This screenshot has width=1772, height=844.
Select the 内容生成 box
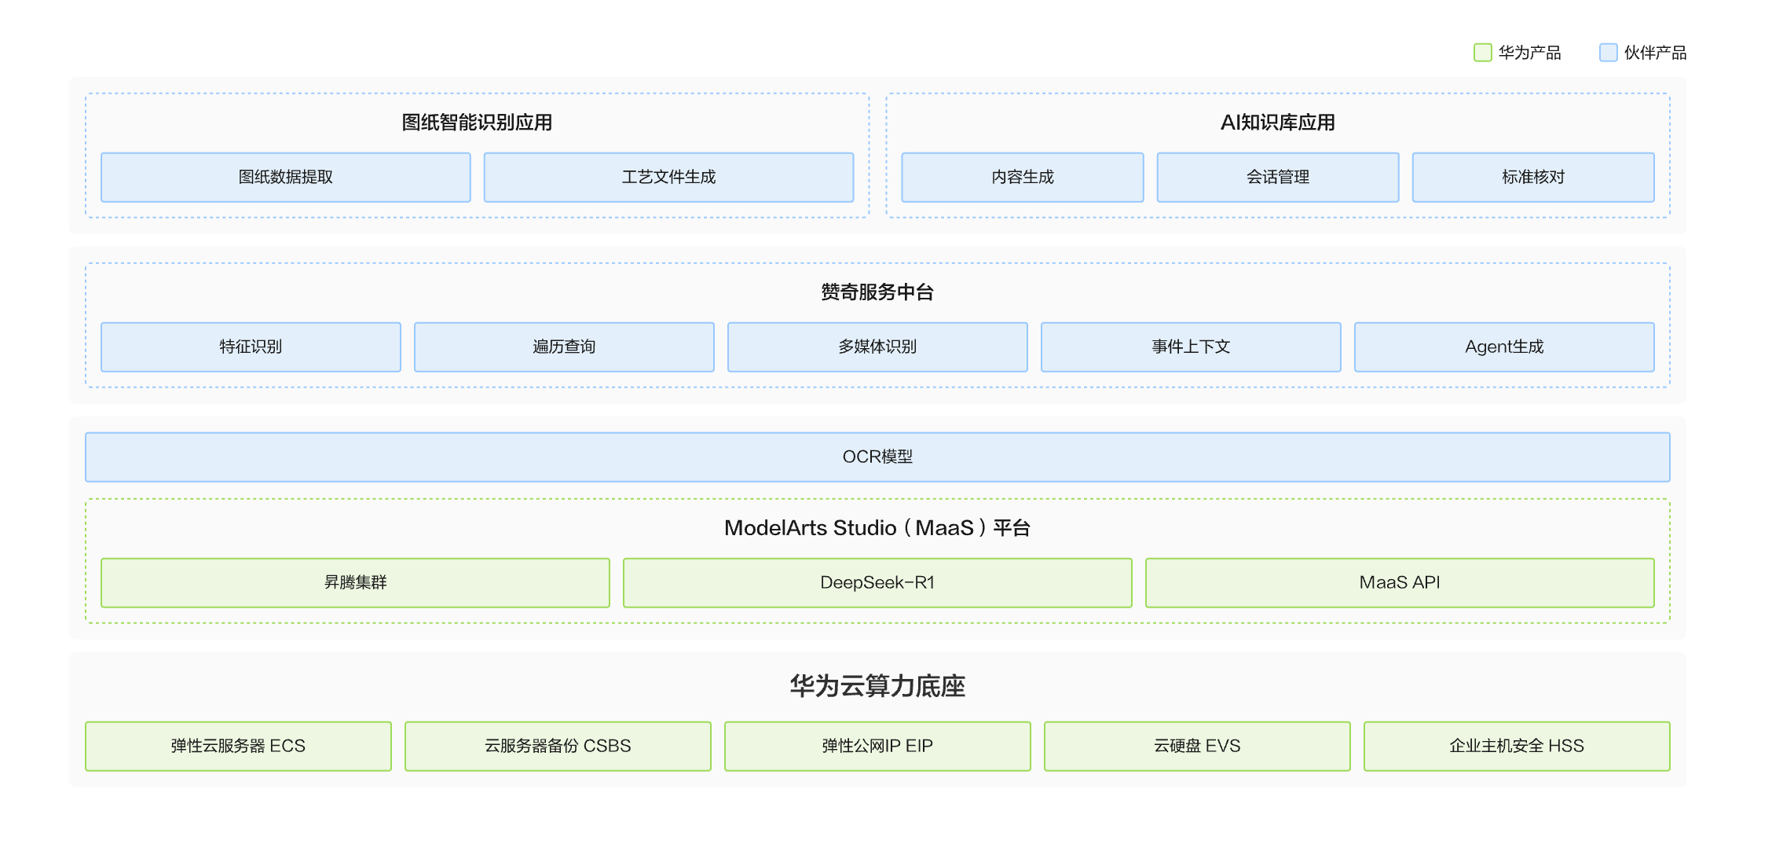(x=1022, y=178)
